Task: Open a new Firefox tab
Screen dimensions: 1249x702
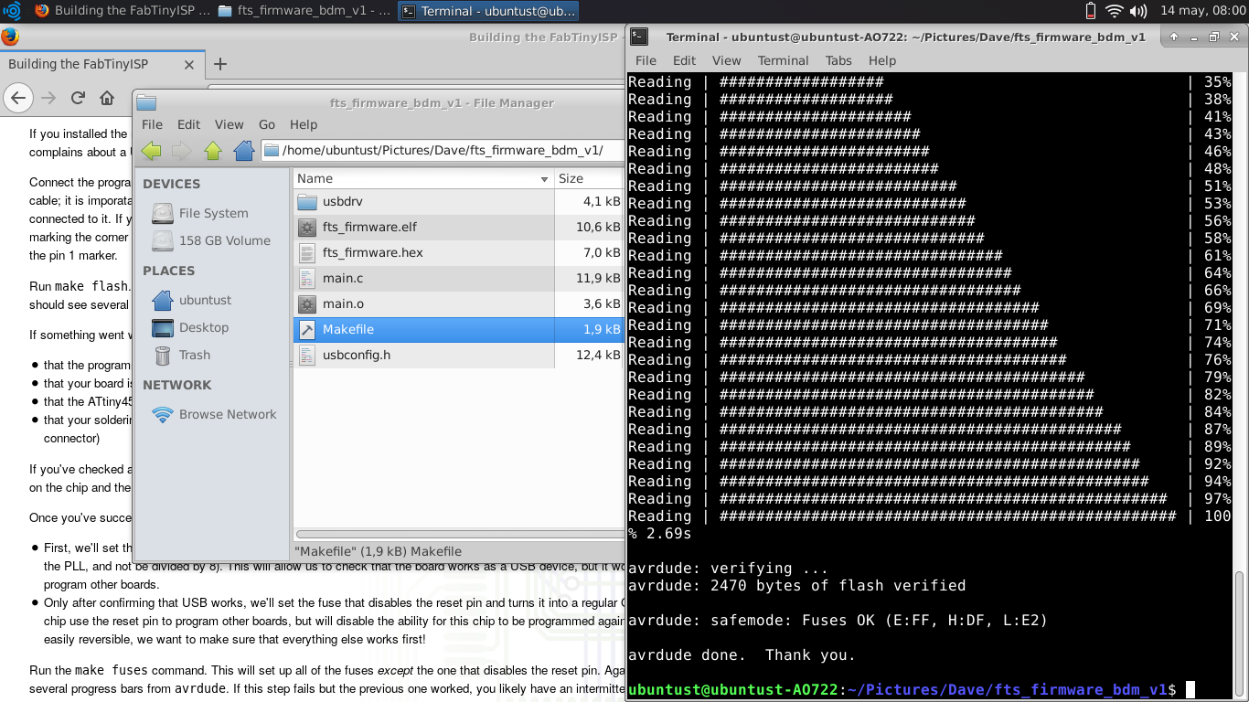Action: pyautogui.click(x=219, y=64)
